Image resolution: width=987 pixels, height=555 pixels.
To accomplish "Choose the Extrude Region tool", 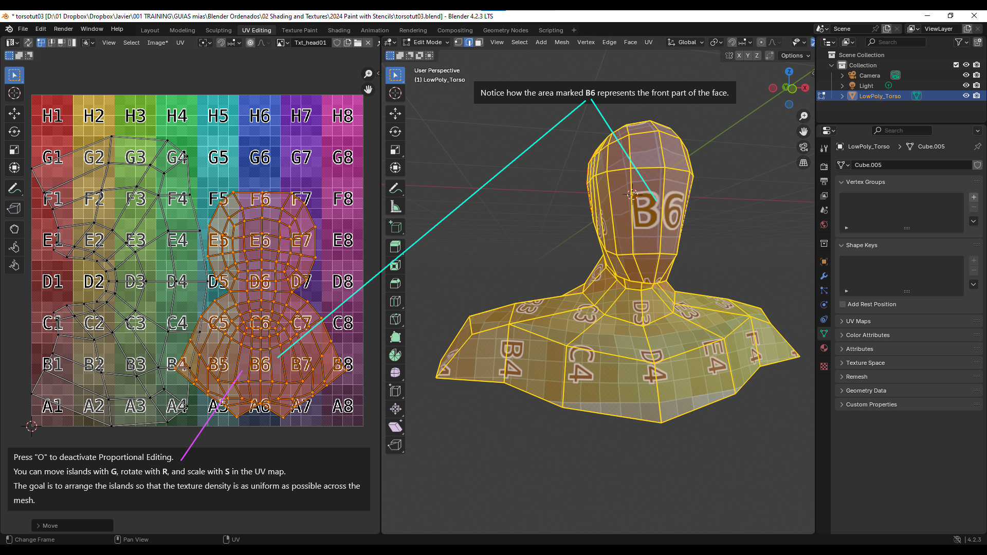I will tap(395, 247).
